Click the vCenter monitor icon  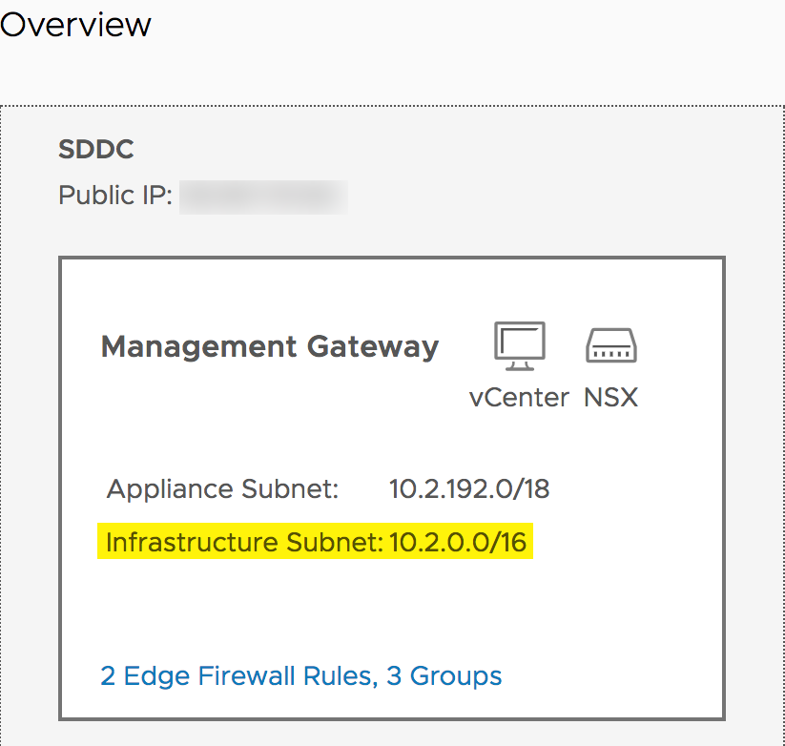point(520,345)
